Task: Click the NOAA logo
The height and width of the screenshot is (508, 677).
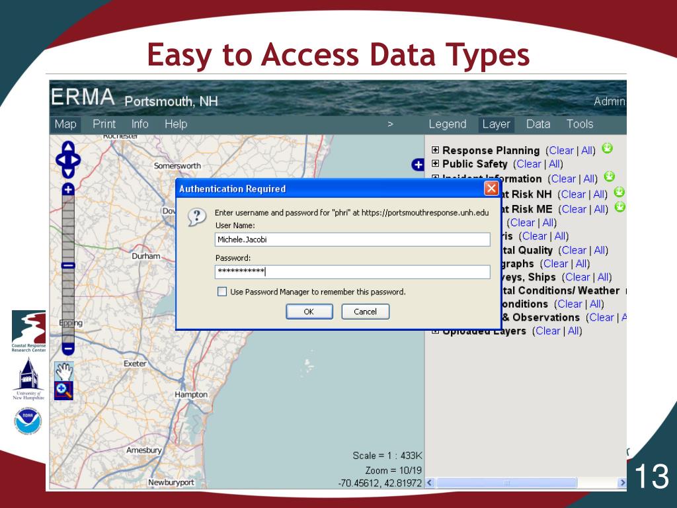Action: [x=28, y=421]
